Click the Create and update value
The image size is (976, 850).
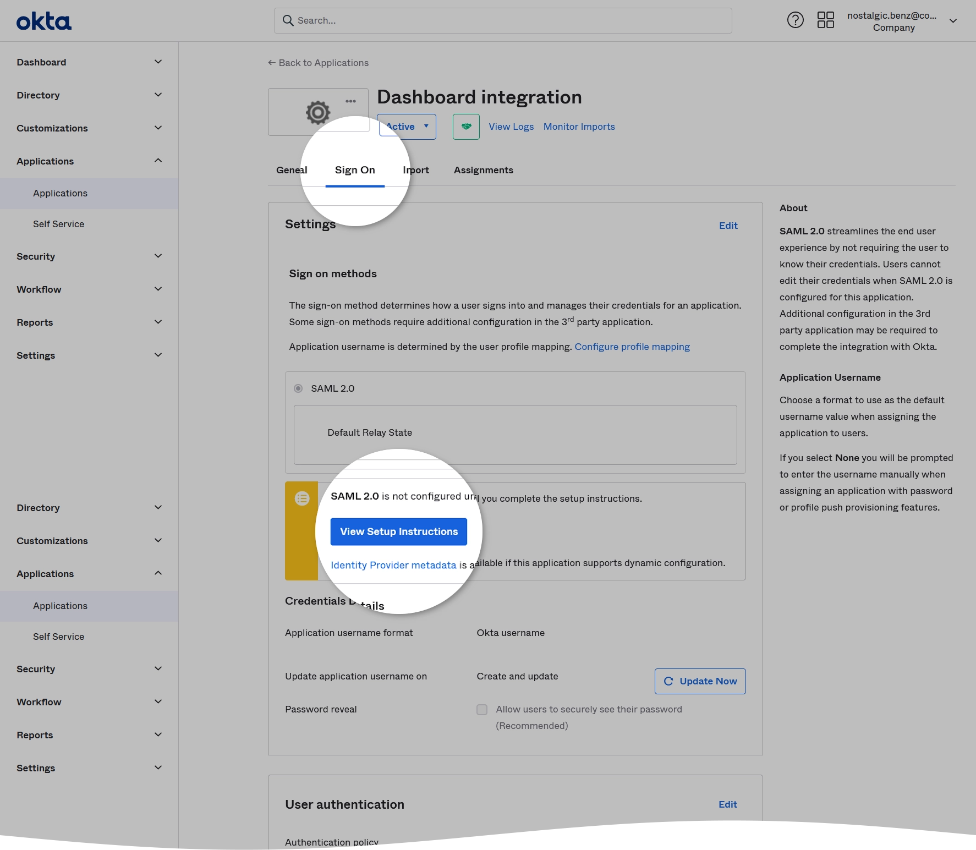tap(517, 676)
